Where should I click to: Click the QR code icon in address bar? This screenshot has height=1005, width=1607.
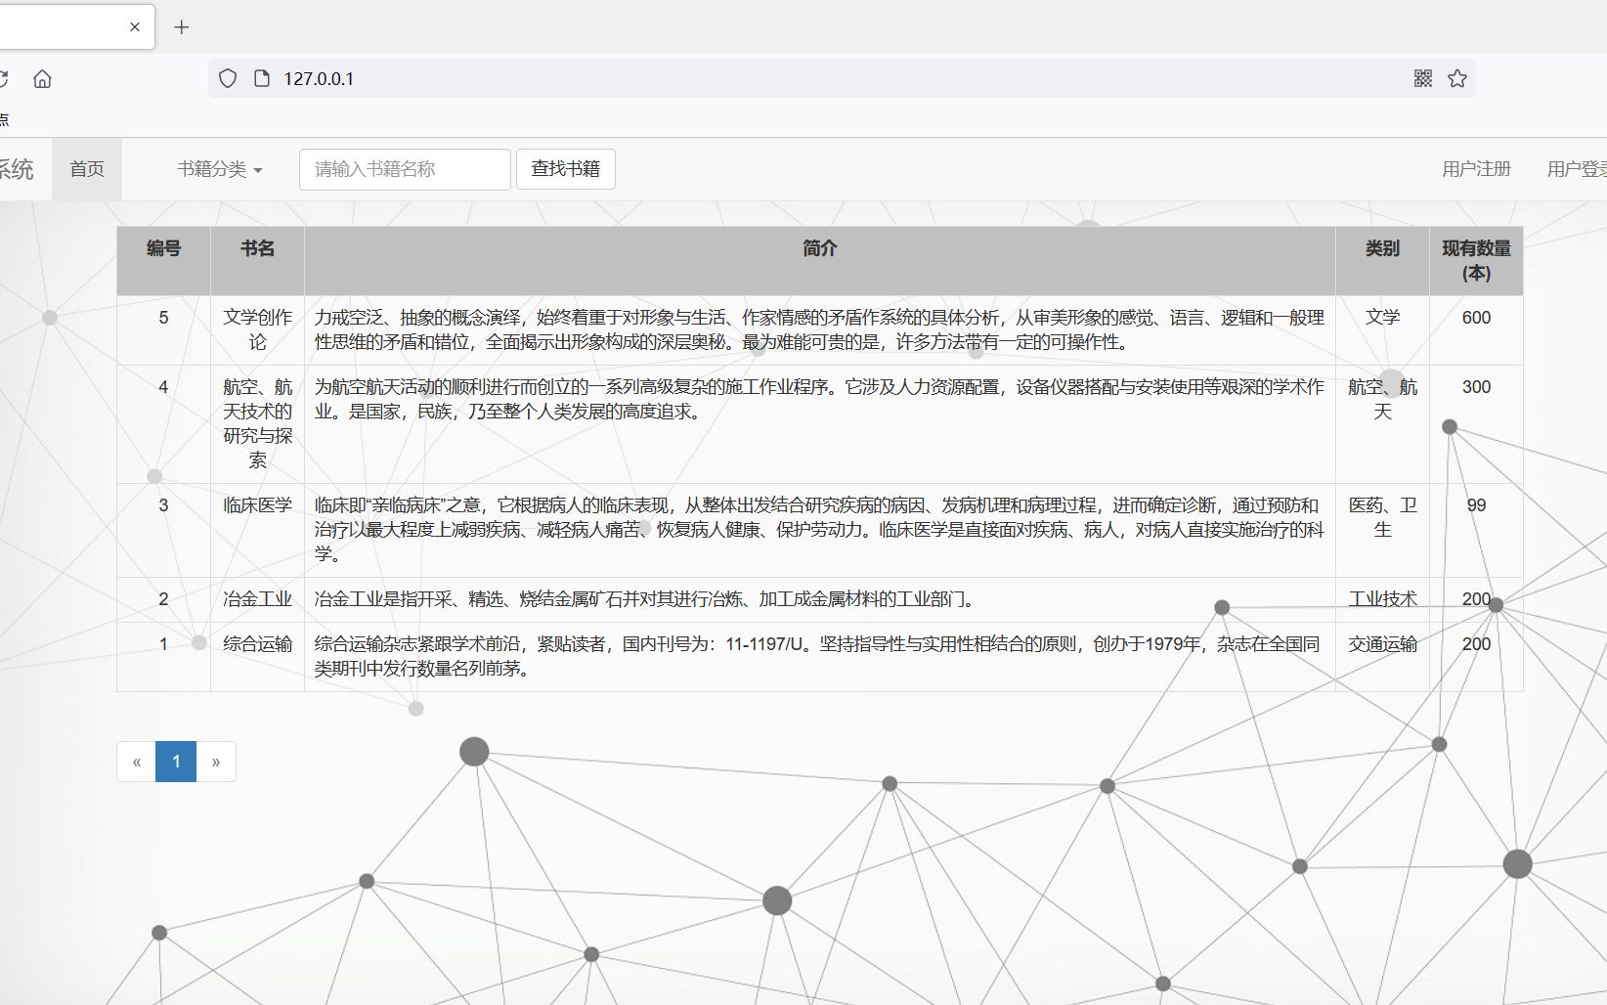click(x=1422, y=78)
